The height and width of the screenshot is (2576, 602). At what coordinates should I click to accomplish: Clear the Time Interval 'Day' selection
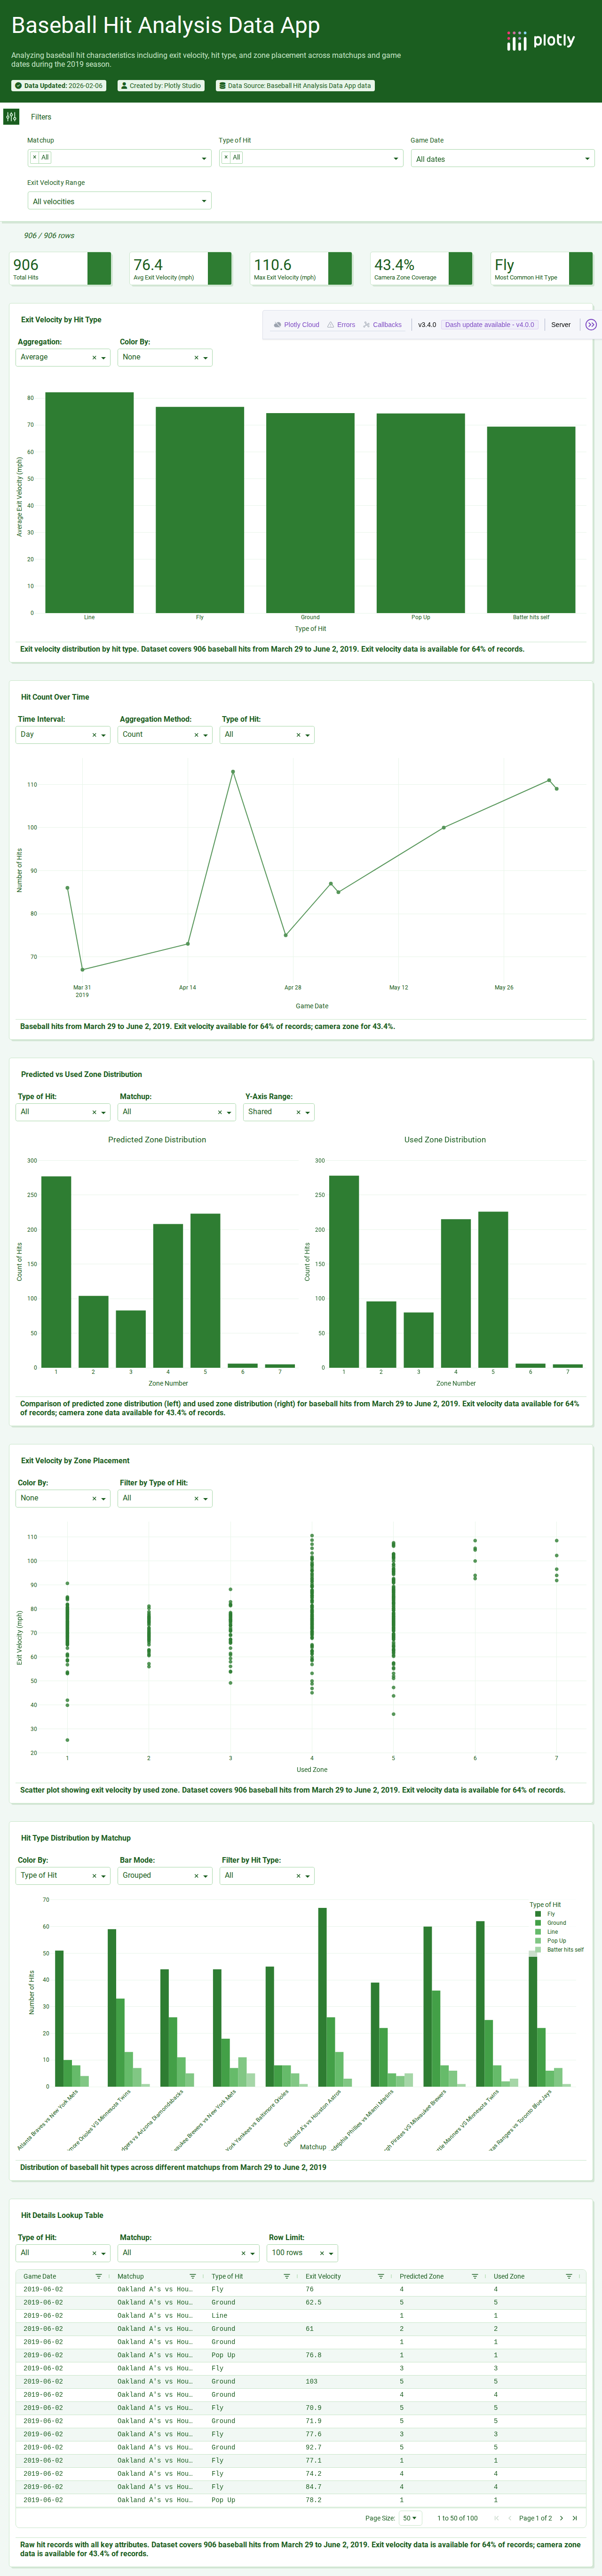coord(94,735)
